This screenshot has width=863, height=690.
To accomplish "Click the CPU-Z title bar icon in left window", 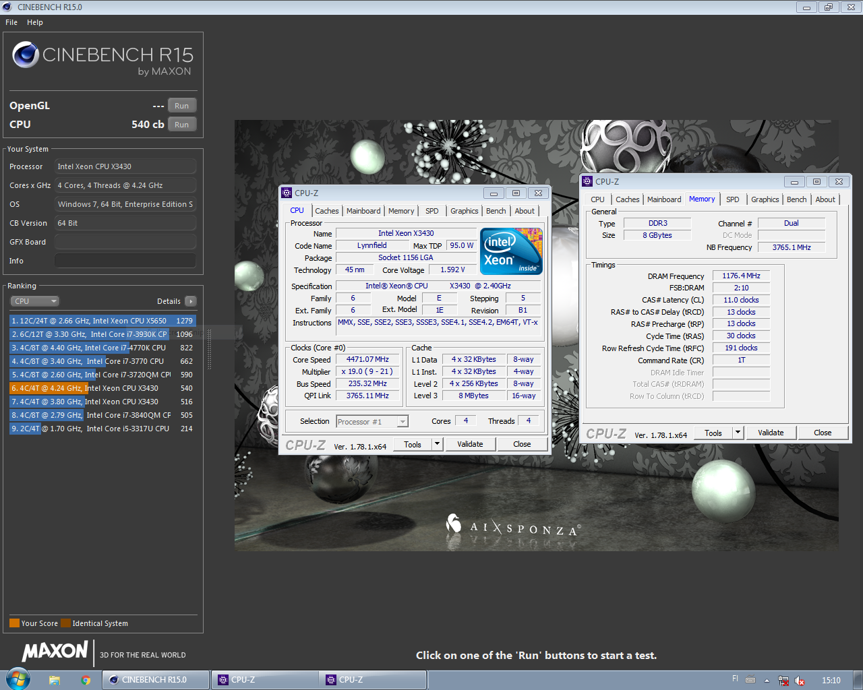I will (287, 193).
